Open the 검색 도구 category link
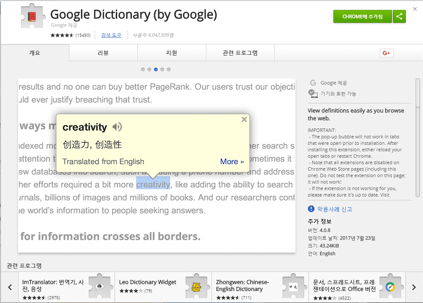The image size is (423, 303). pos(111,35)
